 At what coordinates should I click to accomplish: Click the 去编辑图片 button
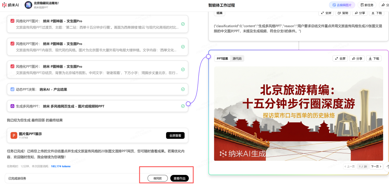point(342,5)
